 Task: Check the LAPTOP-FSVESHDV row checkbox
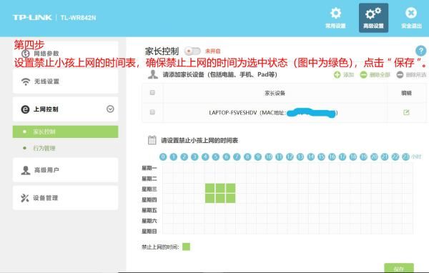click(152, 112)
